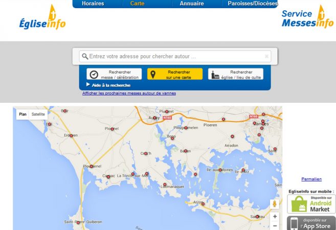Open the Permalien link
336x230 pixels.
click(x=311, y=179)
